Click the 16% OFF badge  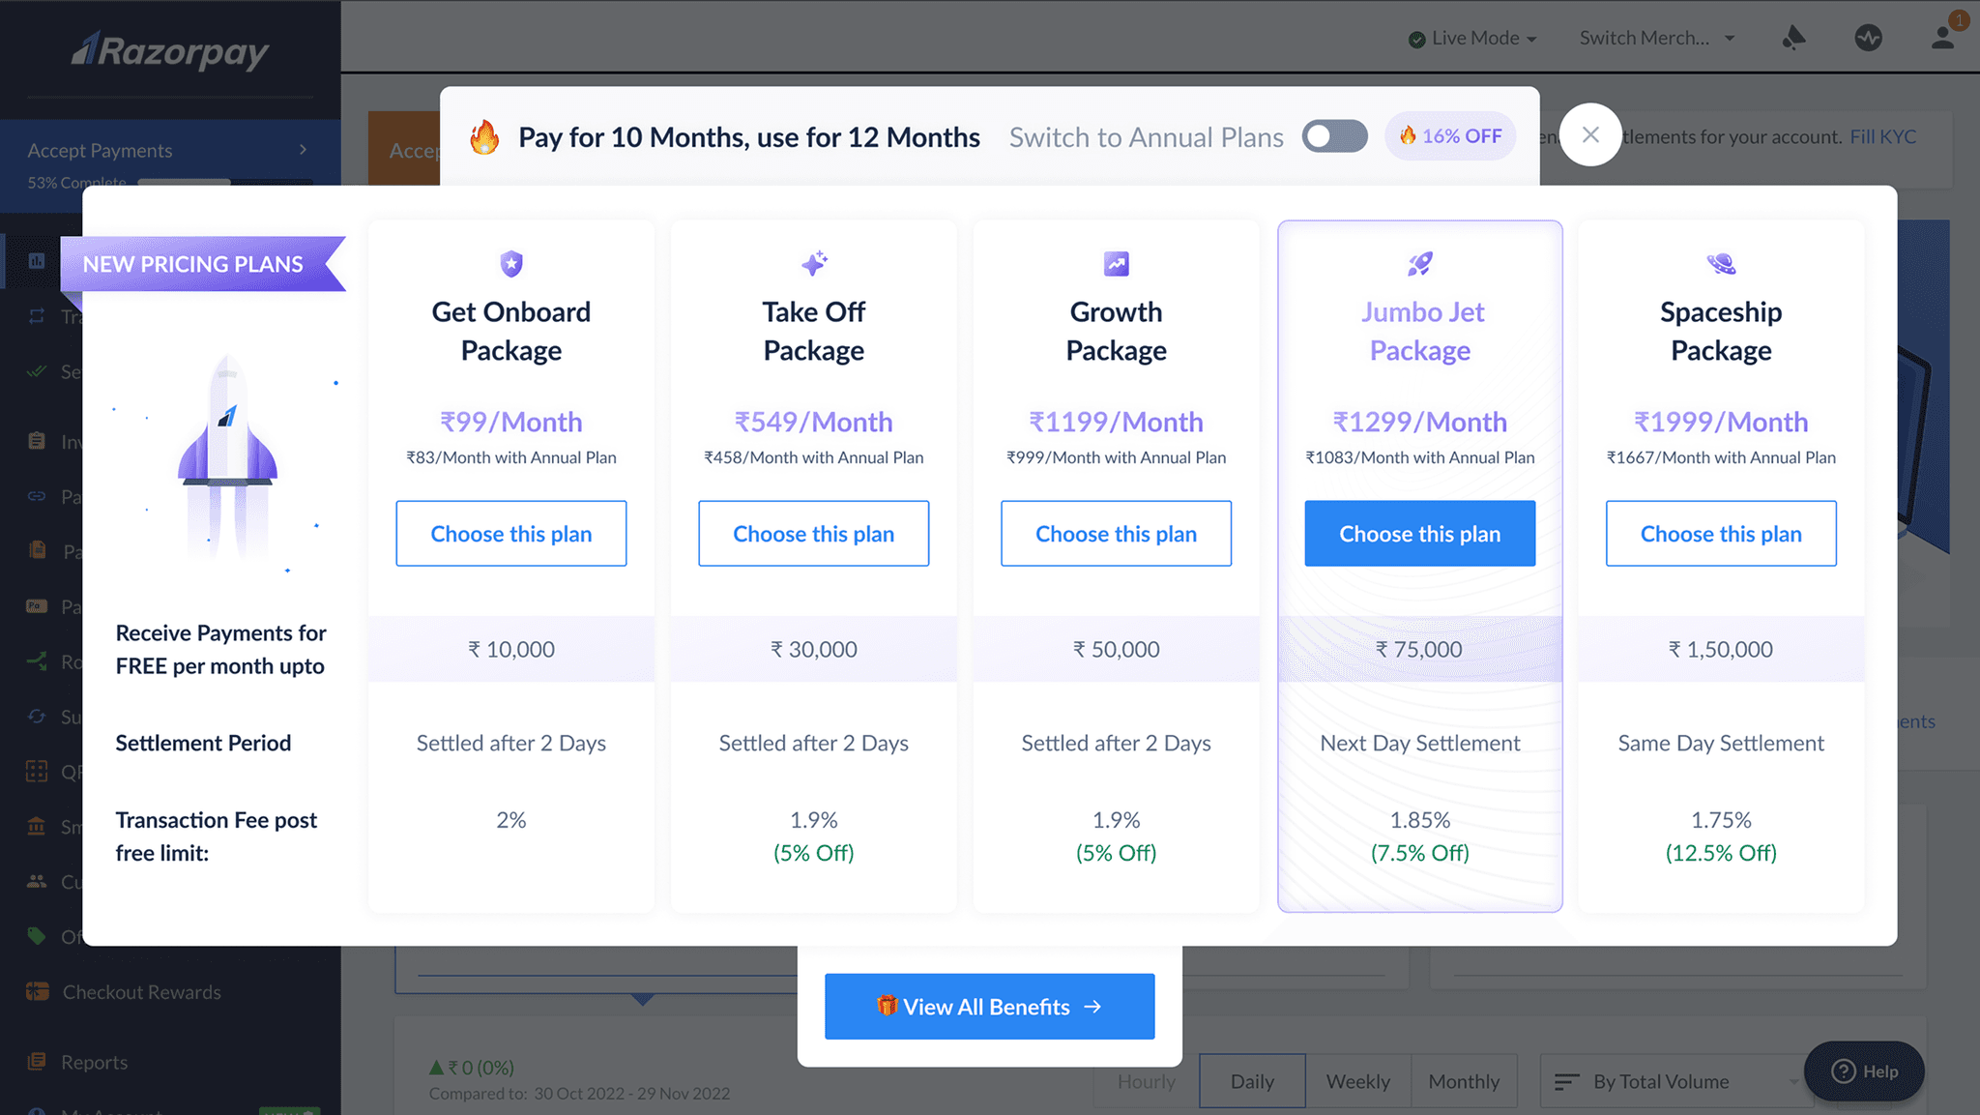1450,136
